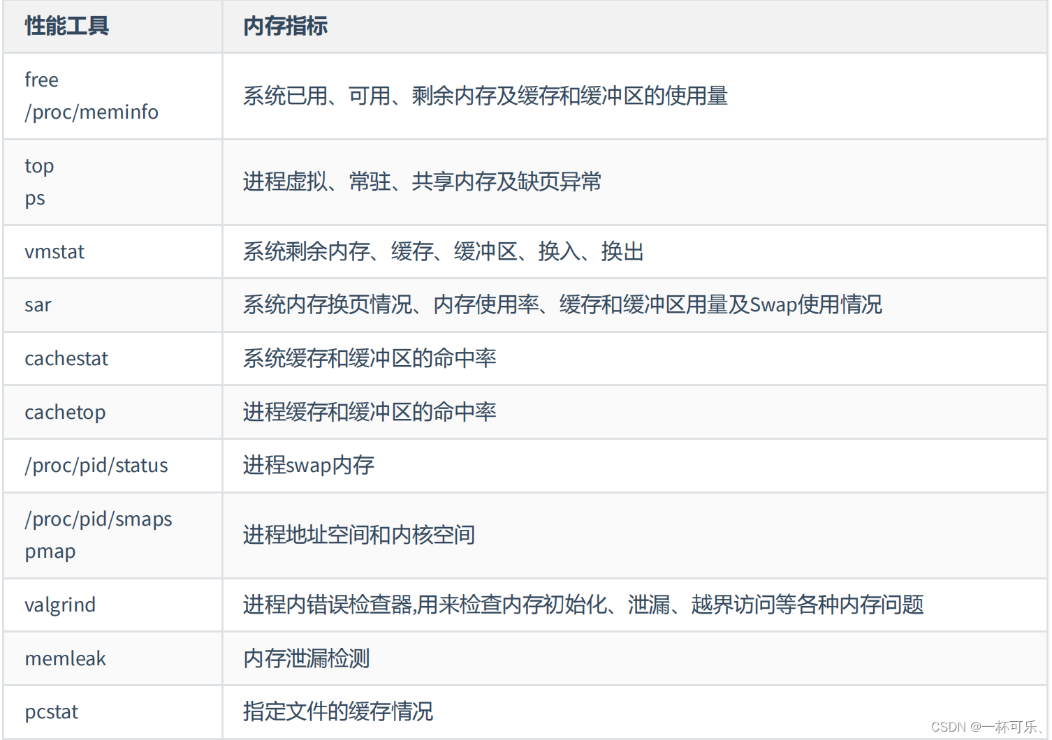Click the 指定文件的缓存情况 text
This screenshot has width=1052, height=740.
(338, 711)
